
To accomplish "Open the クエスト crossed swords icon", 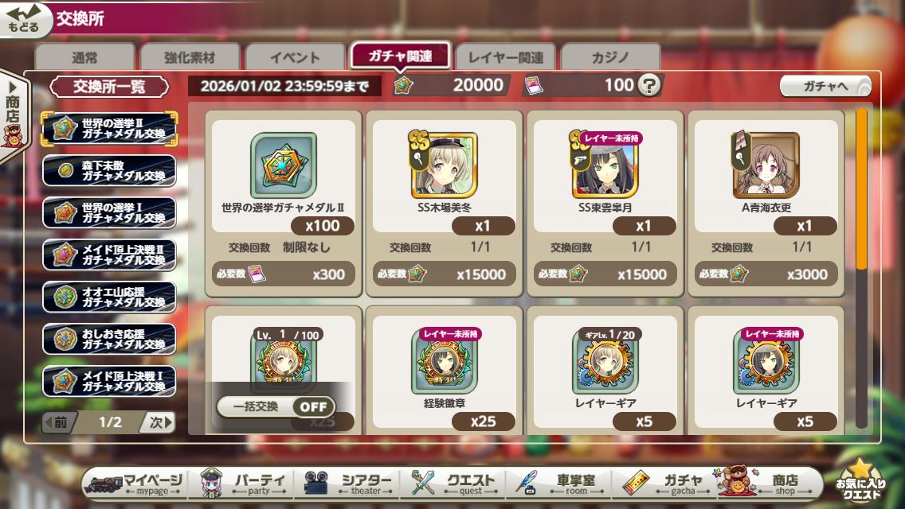I will tap(425, 483).
